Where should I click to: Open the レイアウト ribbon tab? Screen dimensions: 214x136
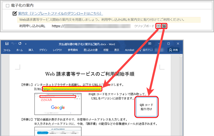[x=57, y=50]
